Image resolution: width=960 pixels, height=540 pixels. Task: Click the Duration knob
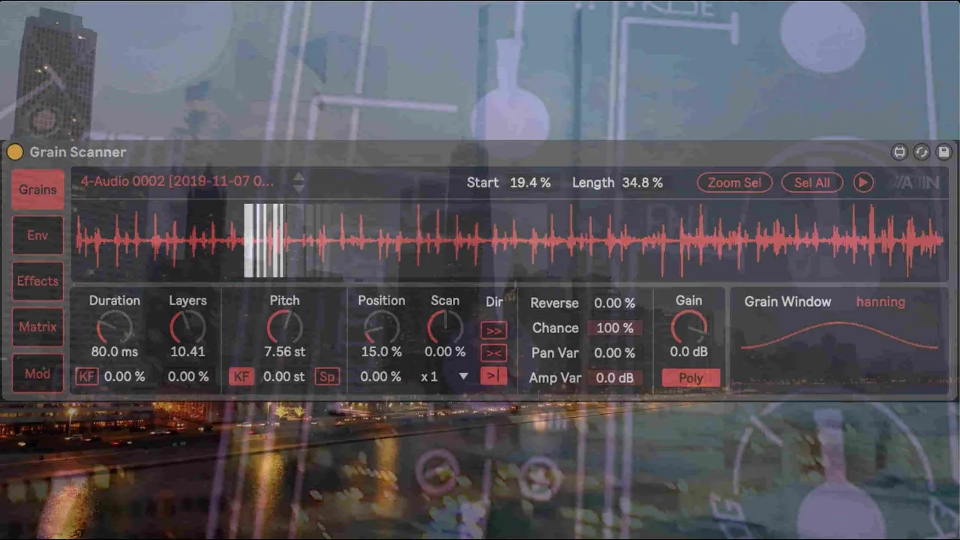[114, 328]
